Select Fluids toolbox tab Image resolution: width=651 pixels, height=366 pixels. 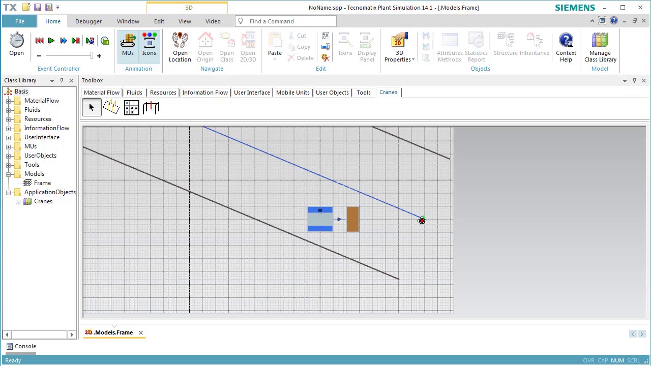coord(134,93)
